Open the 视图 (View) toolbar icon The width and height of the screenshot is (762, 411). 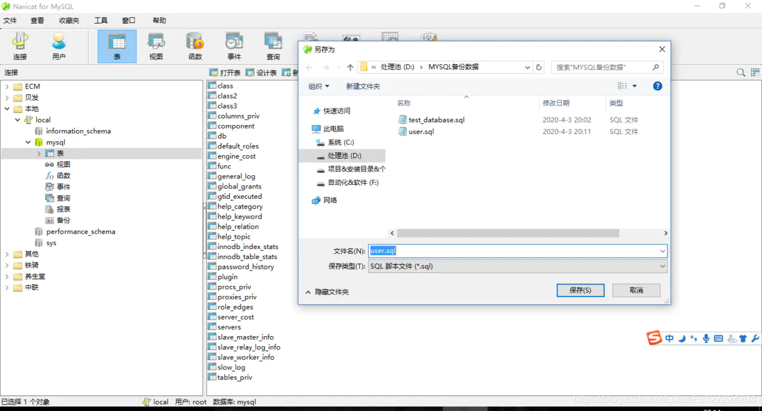(156, 46)
